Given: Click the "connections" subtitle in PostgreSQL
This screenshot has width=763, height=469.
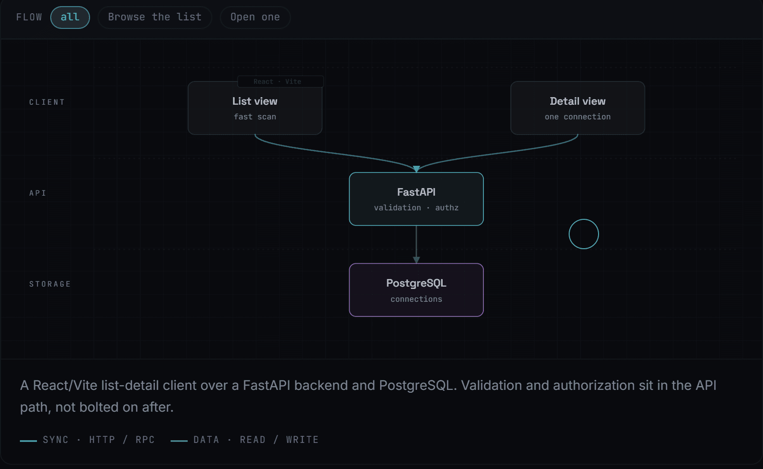Looking at the screenshot, I should (x=416, y=299).
